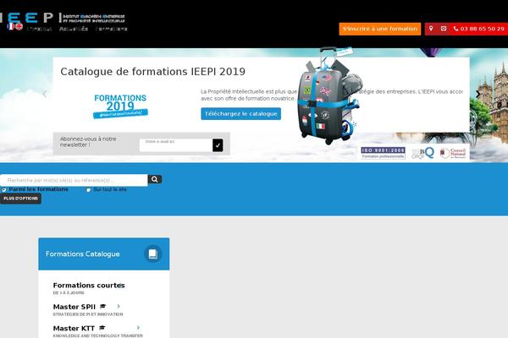Click the 'Abonnez-vous à notre newsletter !' label
Viewport: 508px width, 338px height.
coord(88,142)
